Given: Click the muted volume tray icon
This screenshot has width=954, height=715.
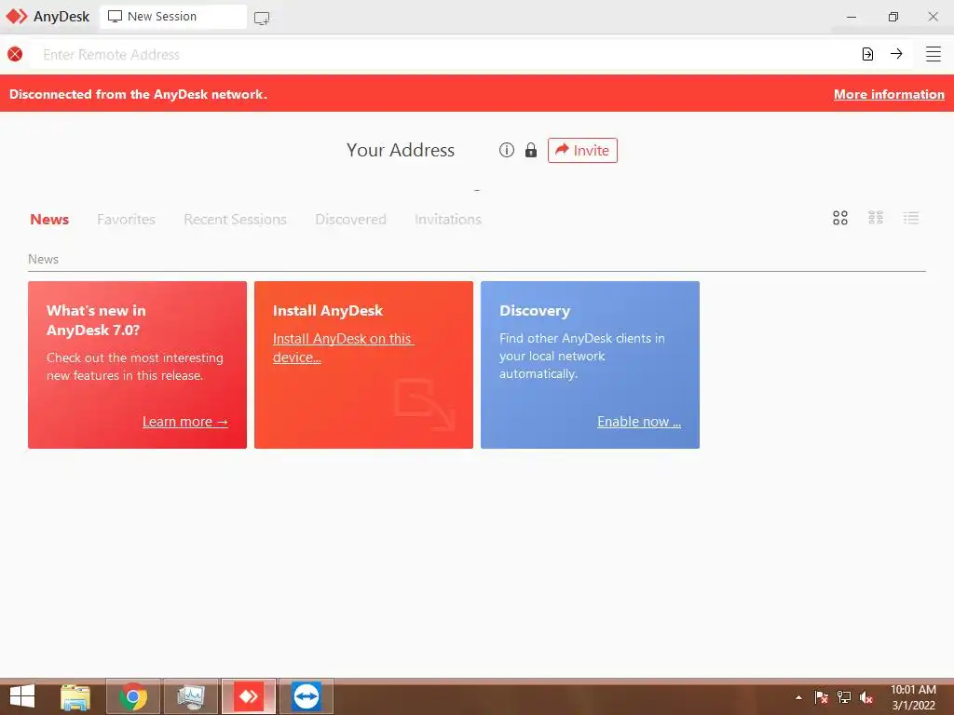Looking at the screenshot, I should (866, 697).
